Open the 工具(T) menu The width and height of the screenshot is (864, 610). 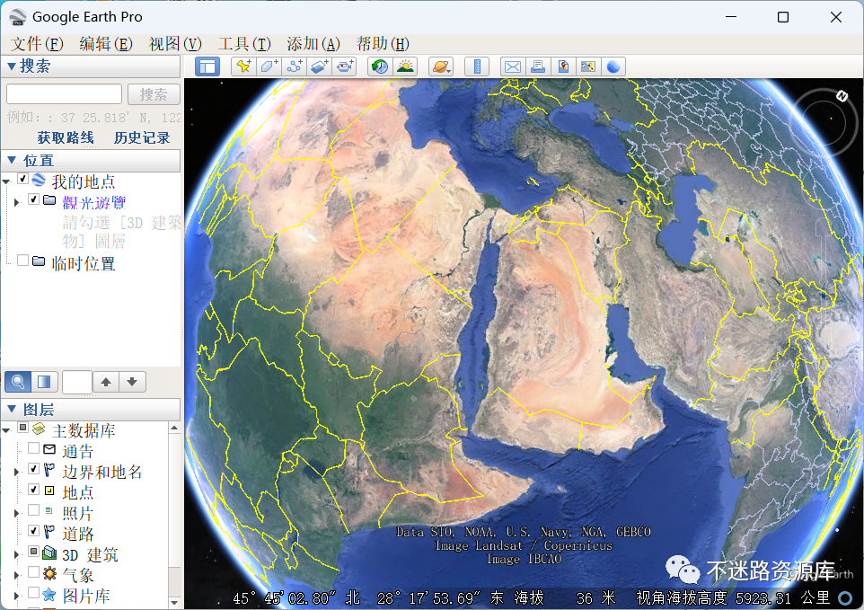click(244, 43)
